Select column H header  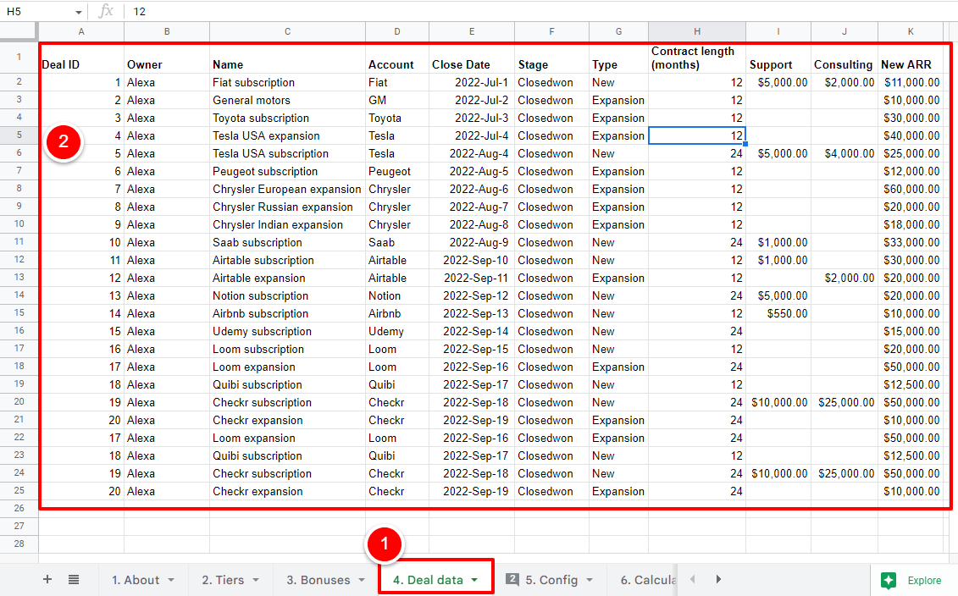pos(697,31)
